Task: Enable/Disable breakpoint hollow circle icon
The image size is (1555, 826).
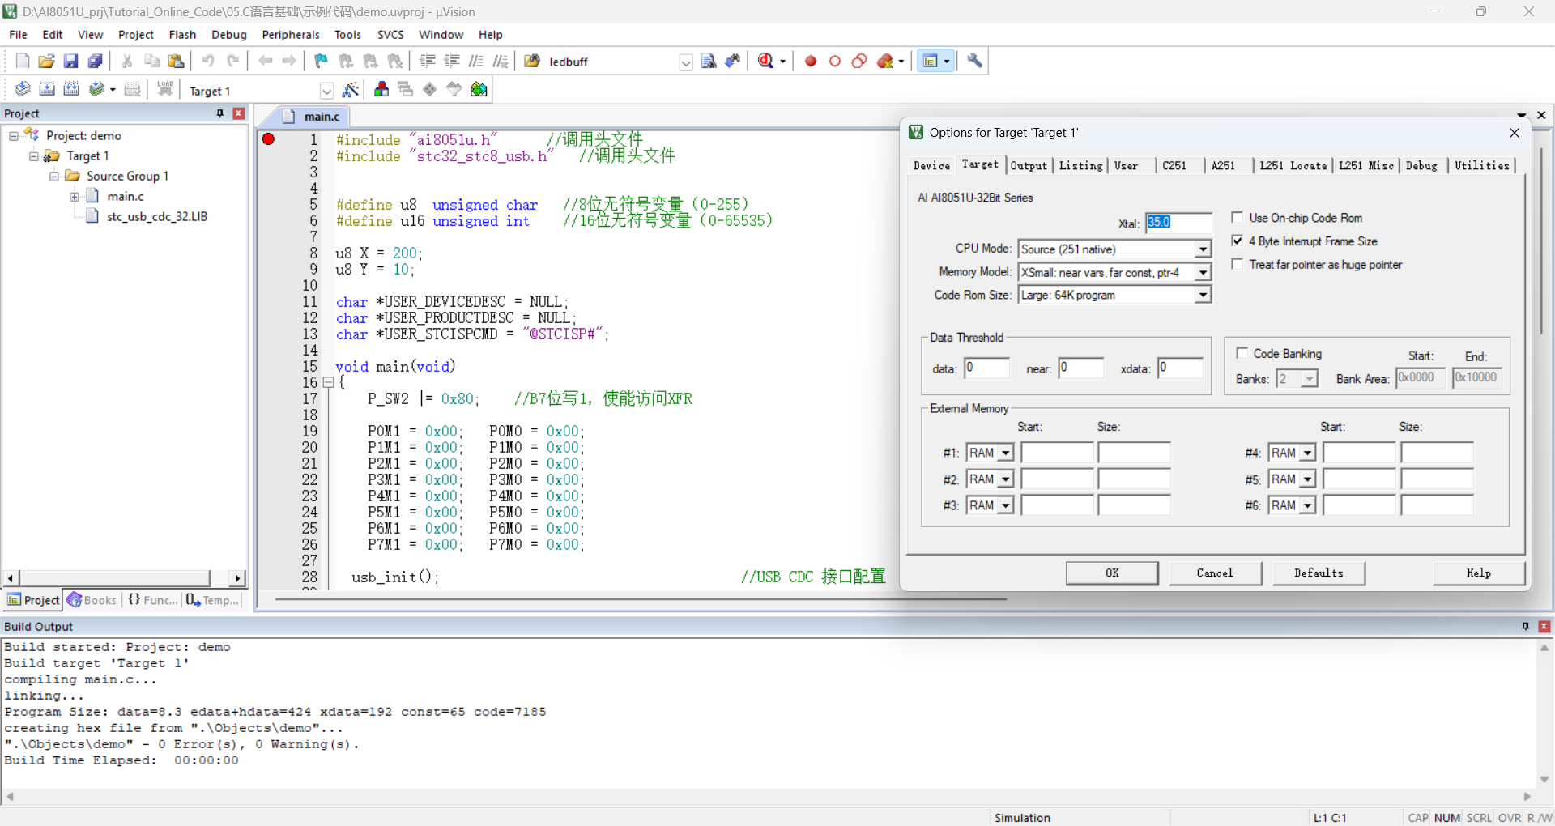Action: coord(835,61)
